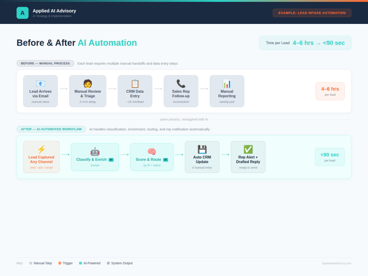Image resolution: width=368 pixels, height=276 pixels.
Task: Click the 4–6 hrs per lead result box
Action: [x=330, y=91]
